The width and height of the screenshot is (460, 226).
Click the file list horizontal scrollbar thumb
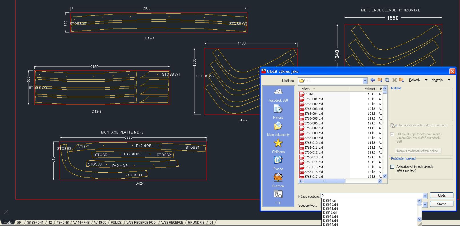[x=324, y=181]
